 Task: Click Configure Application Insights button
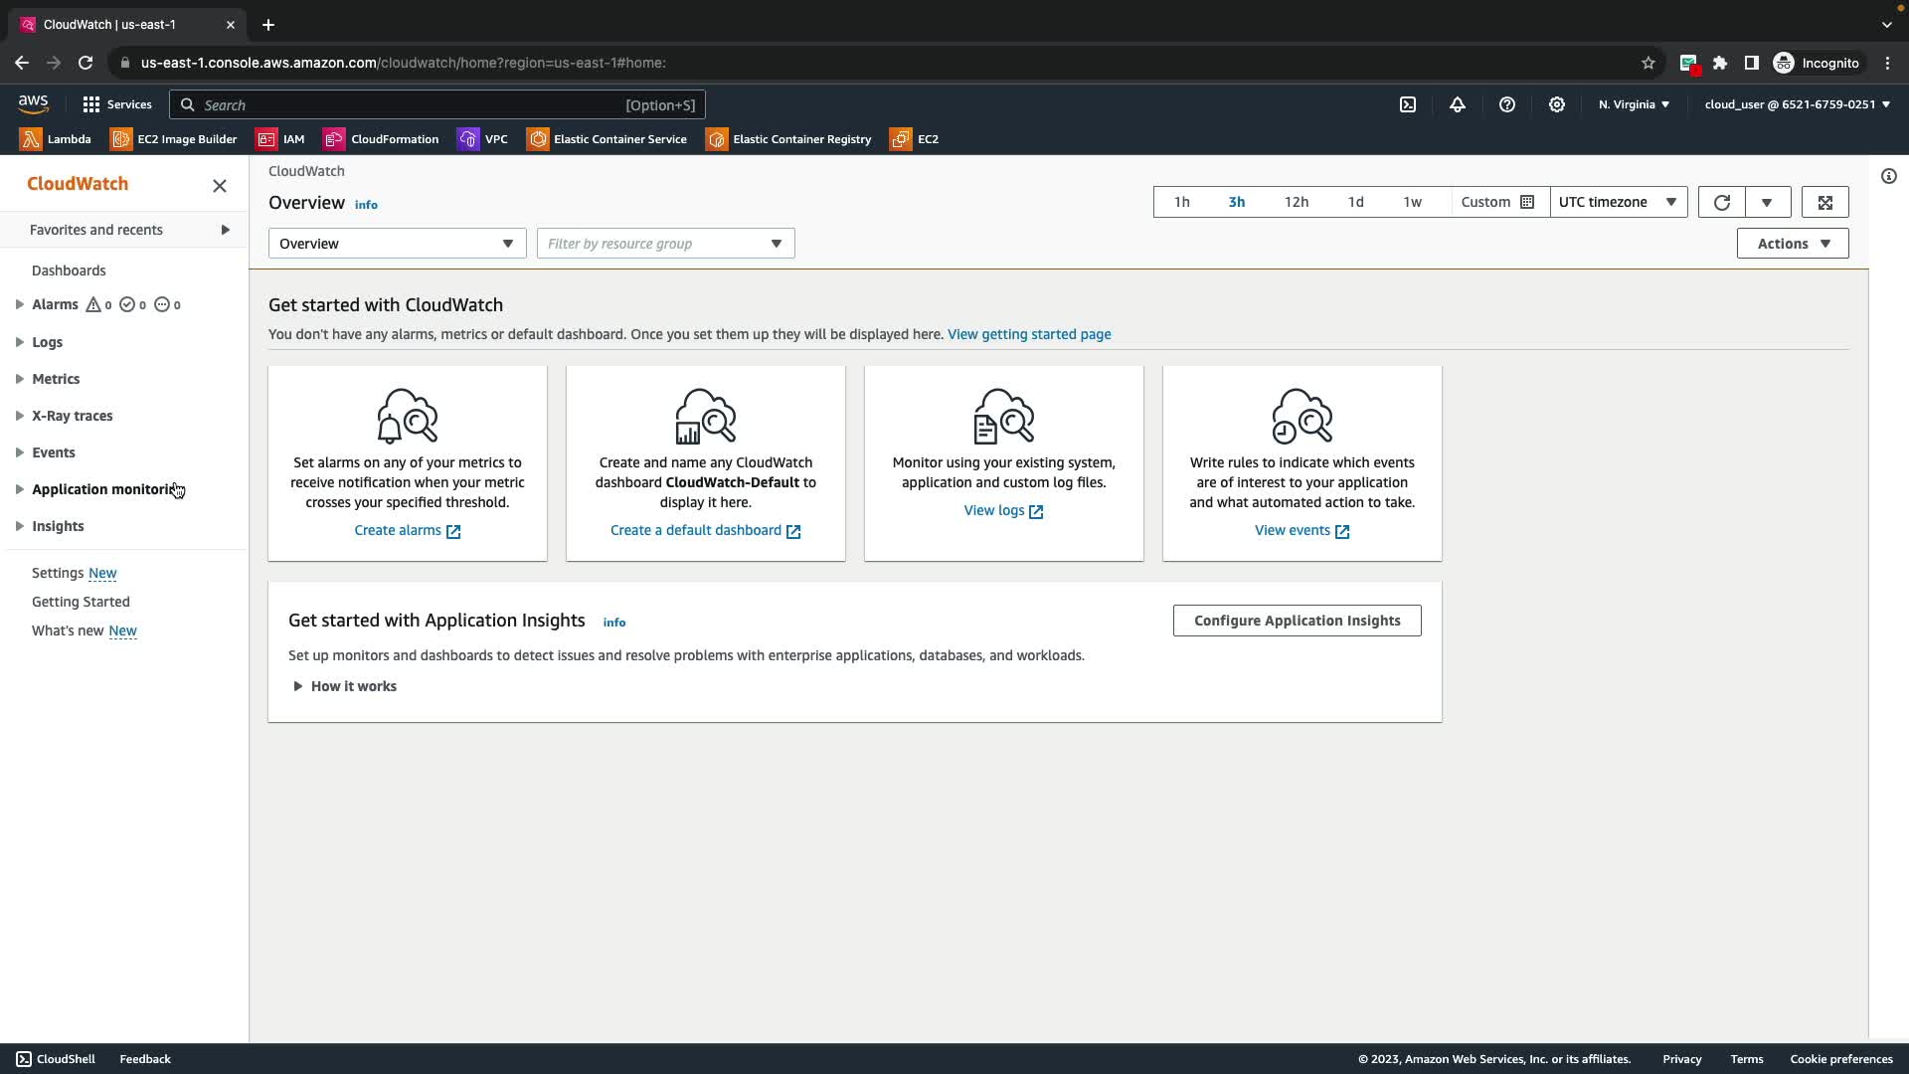coord(1297,621)
